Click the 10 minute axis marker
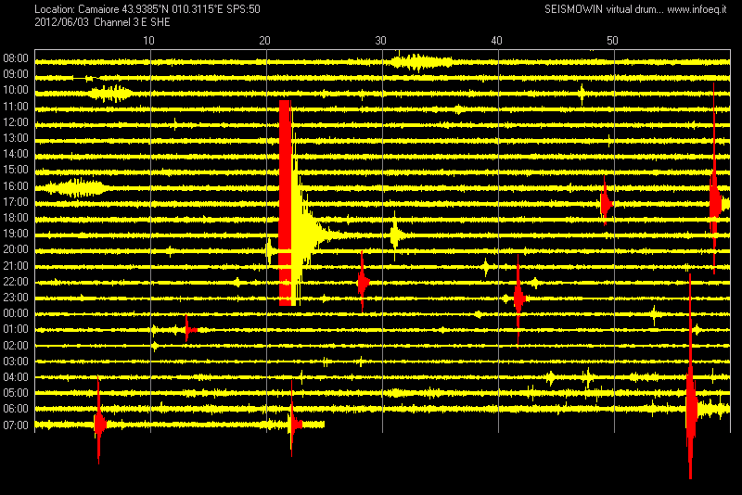The image size is (742, 495). [149, 41]
